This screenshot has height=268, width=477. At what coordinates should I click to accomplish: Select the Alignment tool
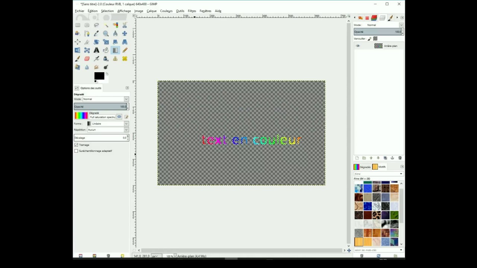click(78, 42)
